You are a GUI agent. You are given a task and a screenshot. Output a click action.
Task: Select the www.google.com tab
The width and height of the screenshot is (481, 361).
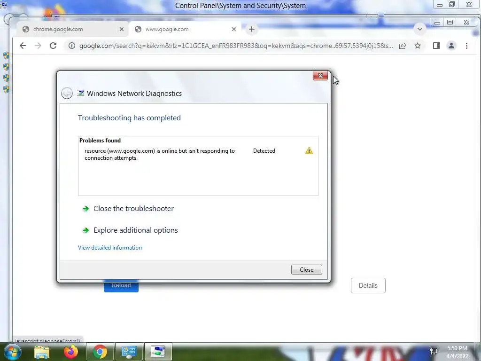(185, 29)
